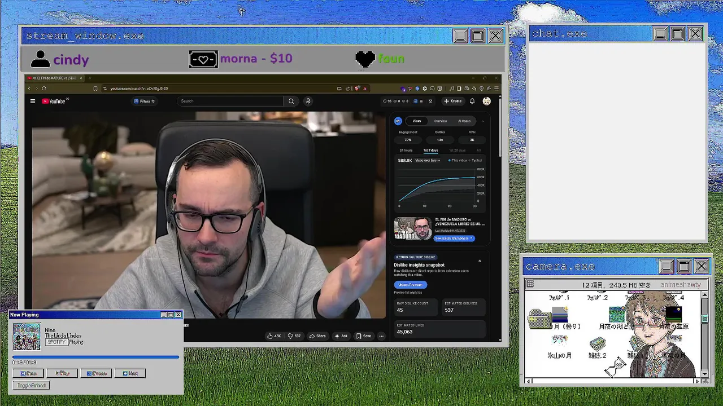The image size is (723, 406).
Task: Click the EL FIN de MADURO browser tab
Action: click(x=54, y=78)
